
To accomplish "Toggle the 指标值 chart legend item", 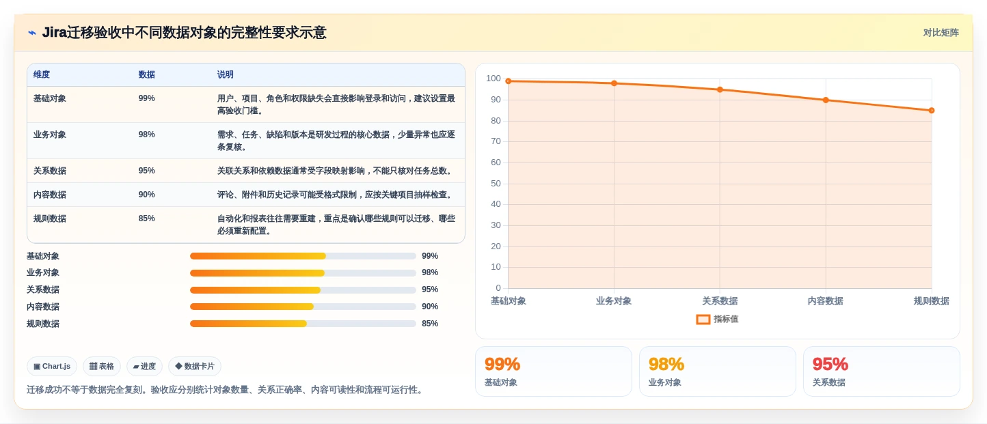I will click(x=717, y=319).
